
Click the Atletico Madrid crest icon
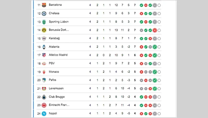click(44, 55)
